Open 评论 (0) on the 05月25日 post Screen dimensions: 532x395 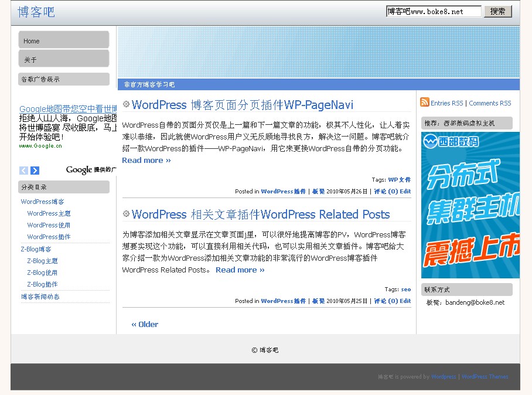click(x=386, y=301)
